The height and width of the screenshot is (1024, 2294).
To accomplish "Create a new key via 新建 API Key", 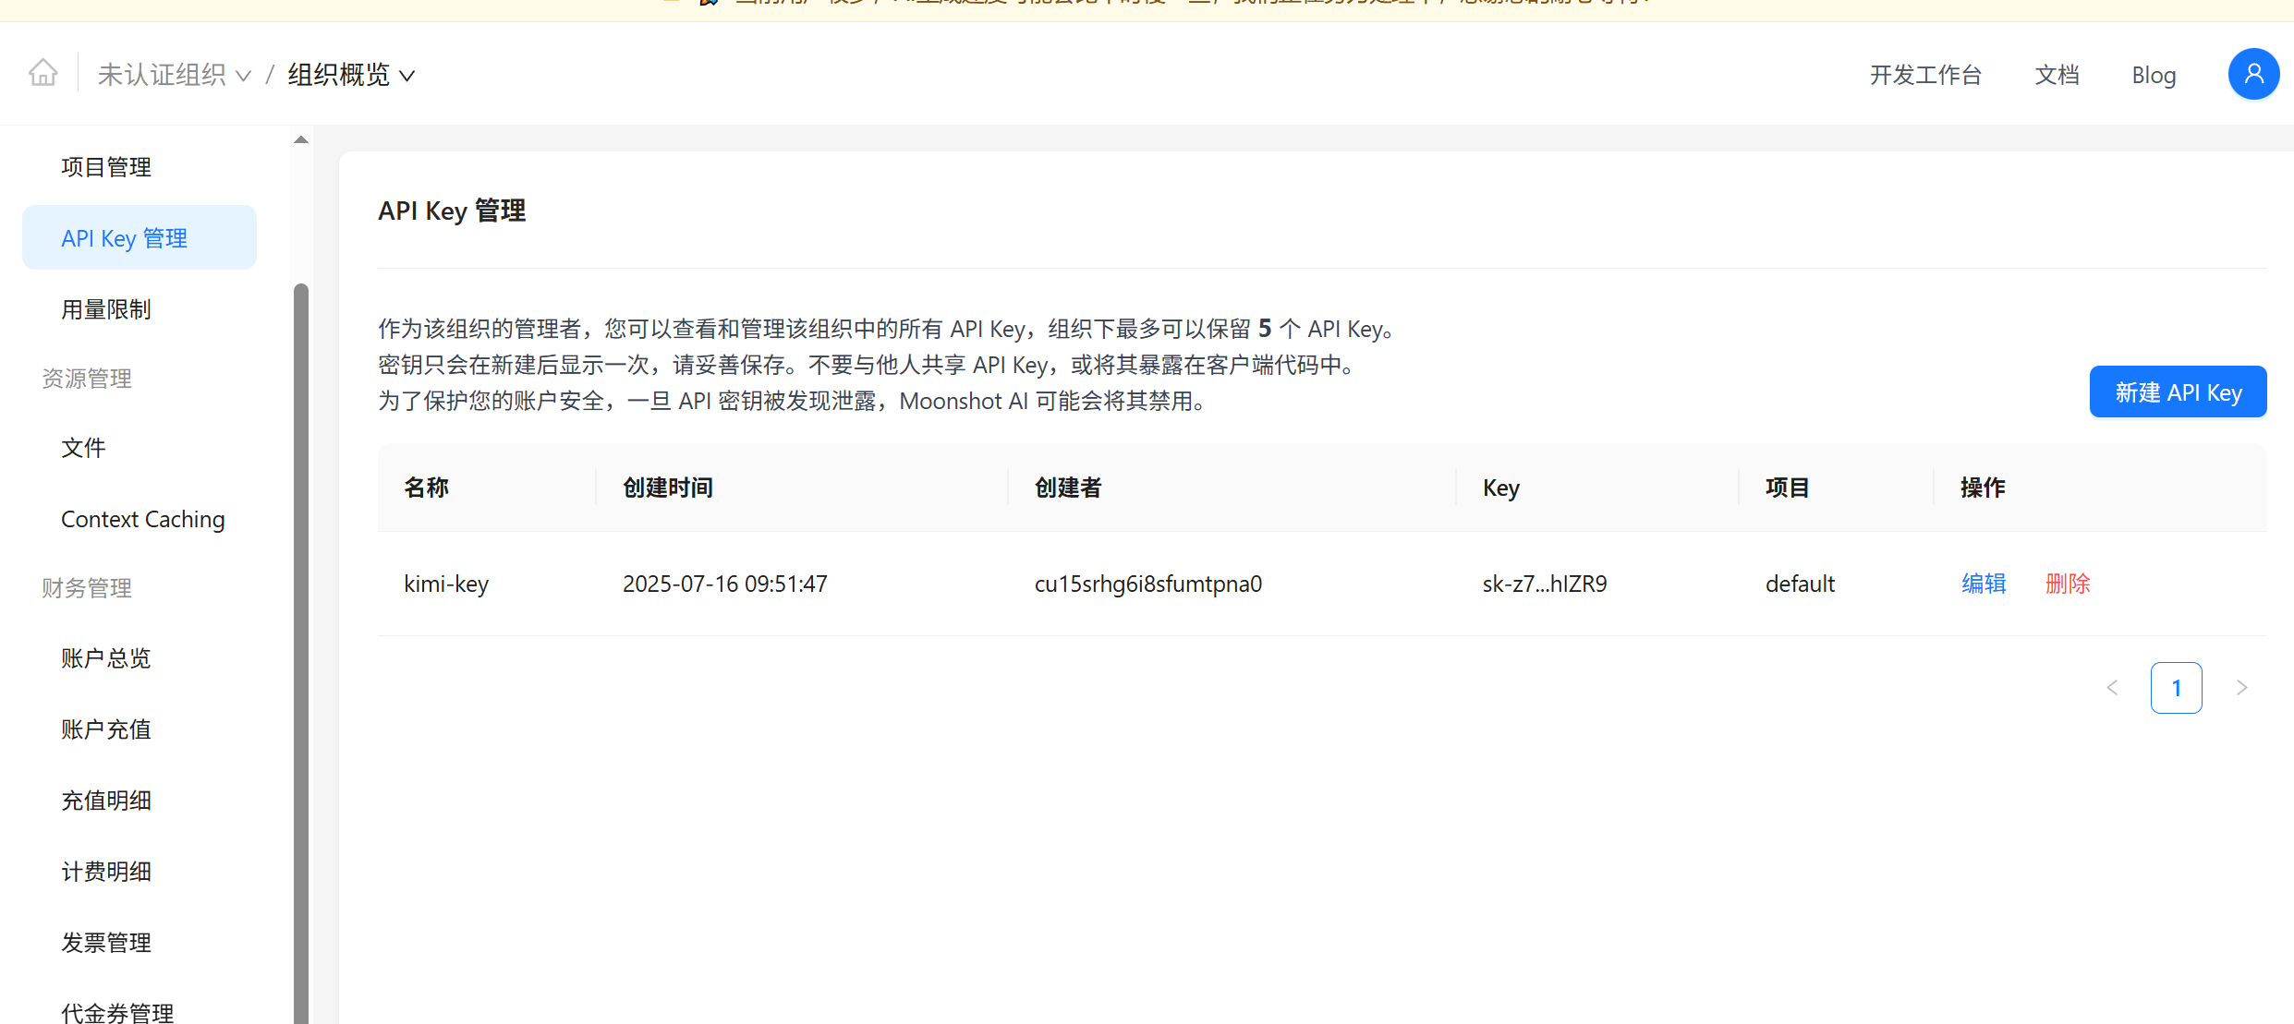I will tap(2177, 392).
